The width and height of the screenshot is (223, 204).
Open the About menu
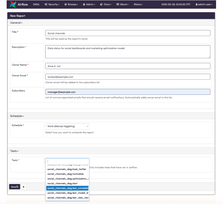coord(123,5)
